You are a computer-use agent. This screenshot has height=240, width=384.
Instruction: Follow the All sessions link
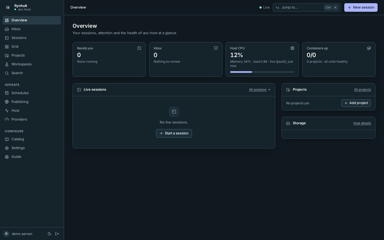(260, 90)
